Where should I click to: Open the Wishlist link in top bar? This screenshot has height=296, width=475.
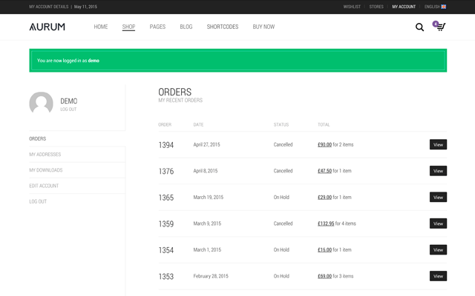click(x=352, y=7)
